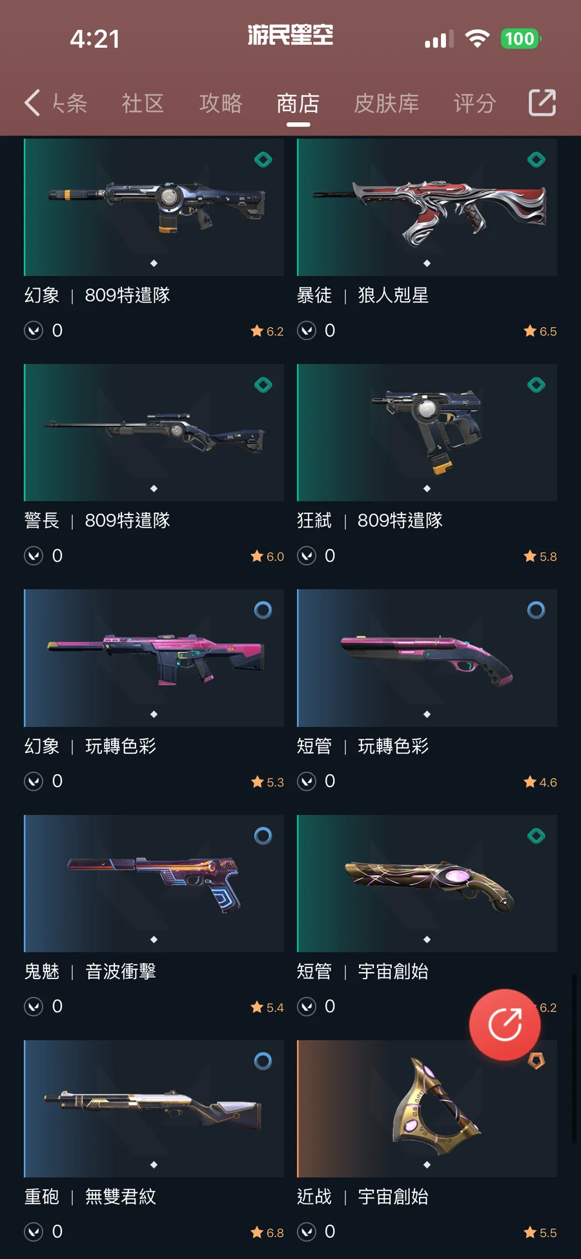581x1259 pixels.
Task: Switch to the 皮肤库 tab
Action: [x=386, y=103]
